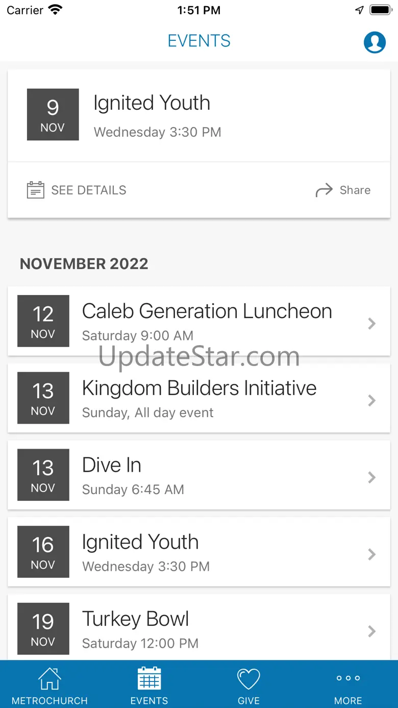
Task: Click SEE DETAILS for Ignited Youth
Action: pyautogui.click(x=89, y=190)
